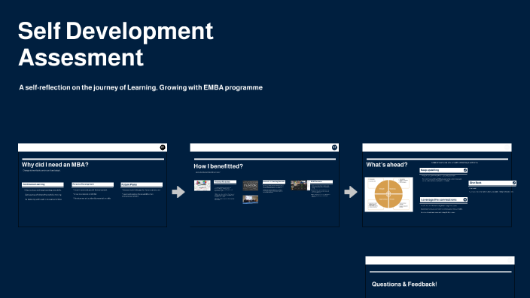Click the Continuous Learning heading box
This screenshot has width=530, height=298.
[43, 185]
